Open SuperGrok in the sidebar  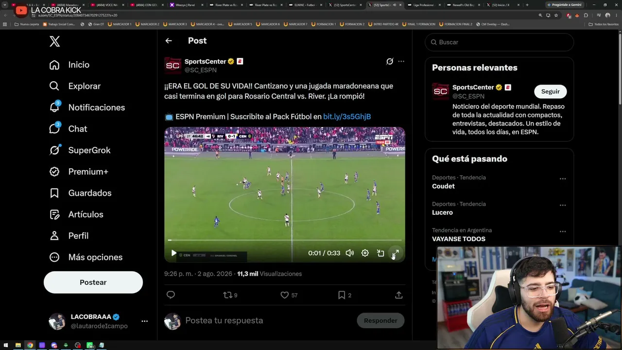click(x=80, y=150)
